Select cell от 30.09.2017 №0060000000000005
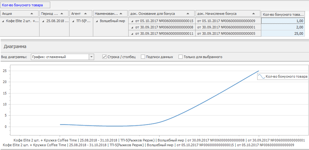The height and width of the screenshot is (150, 309). point(229,33)
